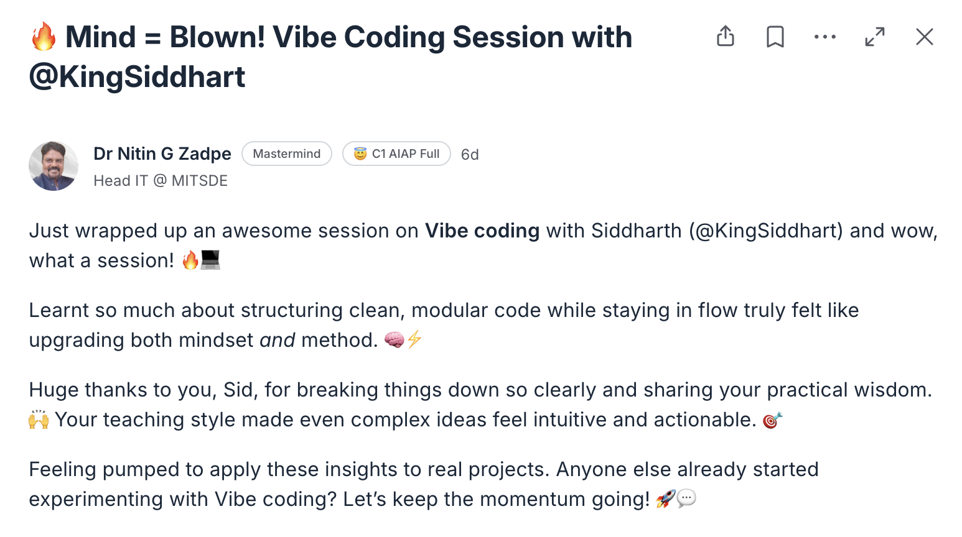Screen dimensions: 962x537
Task: Expand the post to full screen
Action: point(875,37)
